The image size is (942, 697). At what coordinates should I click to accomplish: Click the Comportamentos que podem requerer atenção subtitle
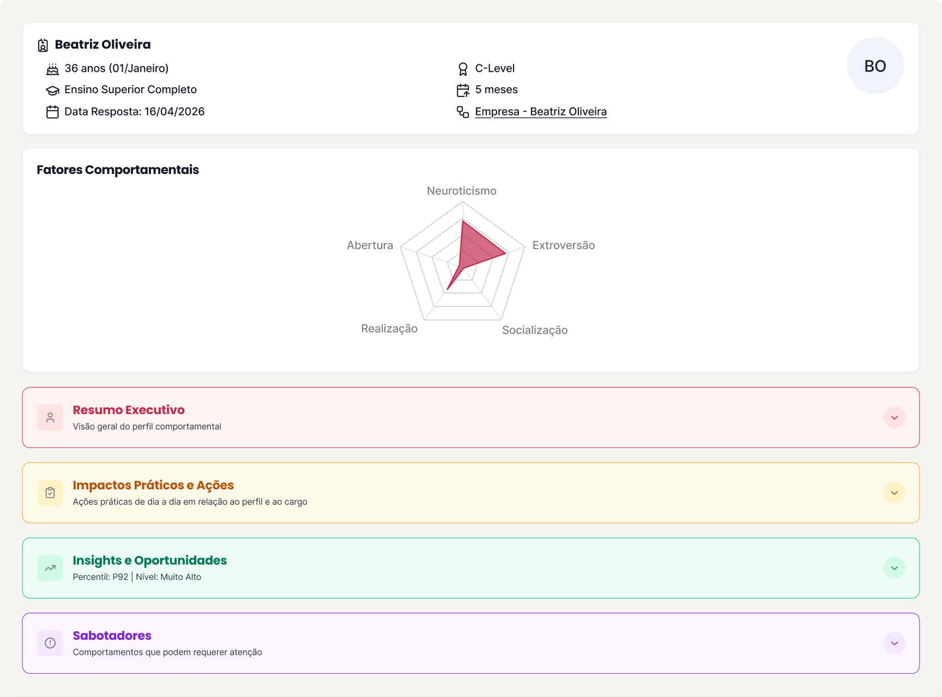coord(167,652)
